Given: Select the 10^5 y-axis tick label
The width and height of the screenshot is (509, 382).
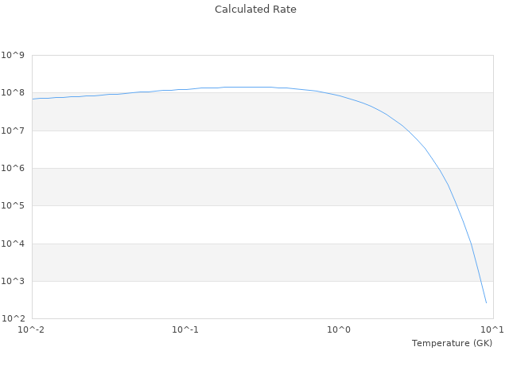Looking at the screenshot, I should (x=14, y=206).
